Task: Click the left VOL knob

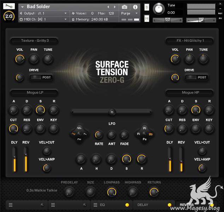Action: coord(20,59)
